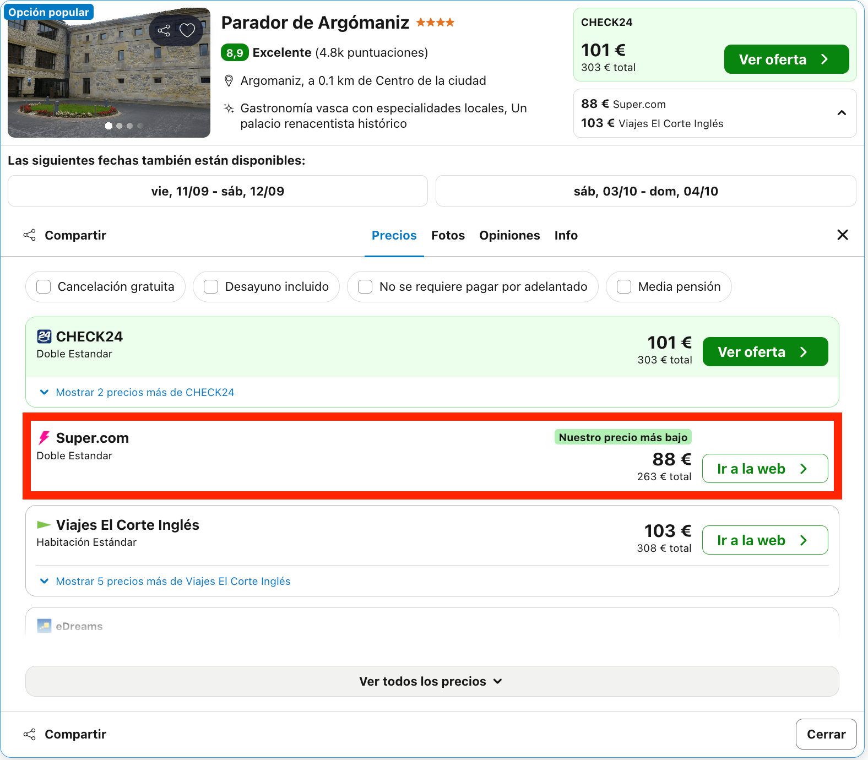Switch to the Precios tab
868x760 pixels.
click(394, 235)
